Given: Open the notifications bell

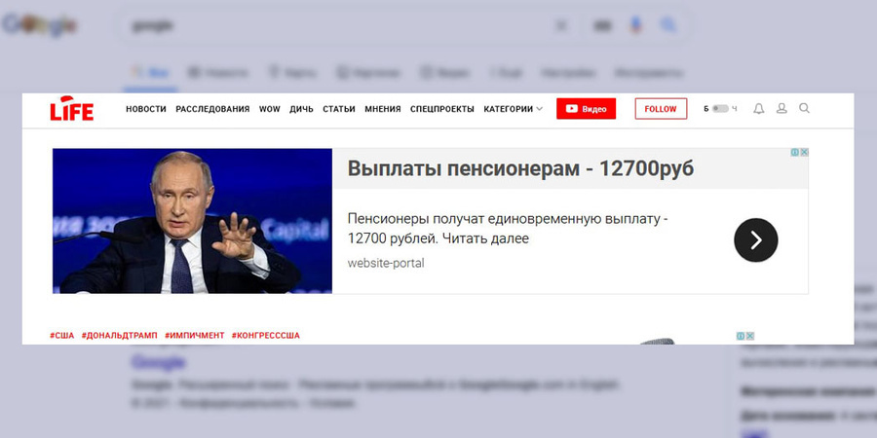Looking at the screenshot, I should tap(759, 109).
